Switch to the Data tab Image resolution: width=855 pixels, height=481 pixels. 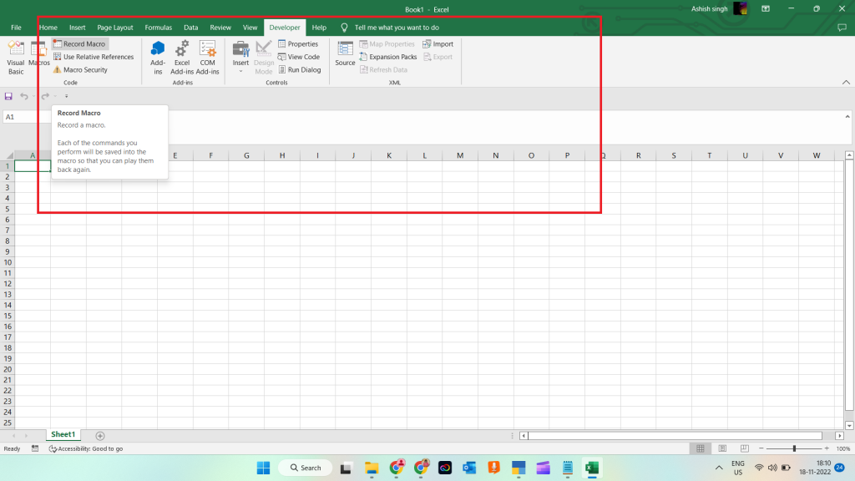tap(191, 28)
